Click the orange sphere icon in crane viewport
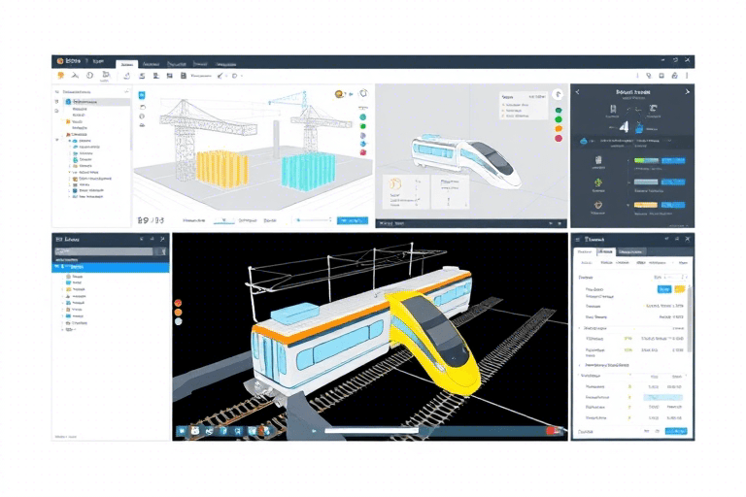Image resolution: width=746 pixels, height=497 pixels. tap(341, 95)
